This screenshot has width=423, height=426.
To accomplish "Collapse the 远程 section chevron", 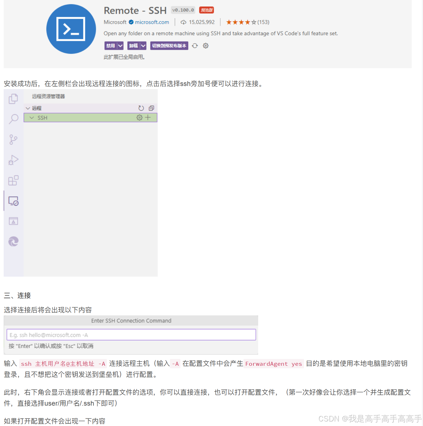I will pos(28,108).
